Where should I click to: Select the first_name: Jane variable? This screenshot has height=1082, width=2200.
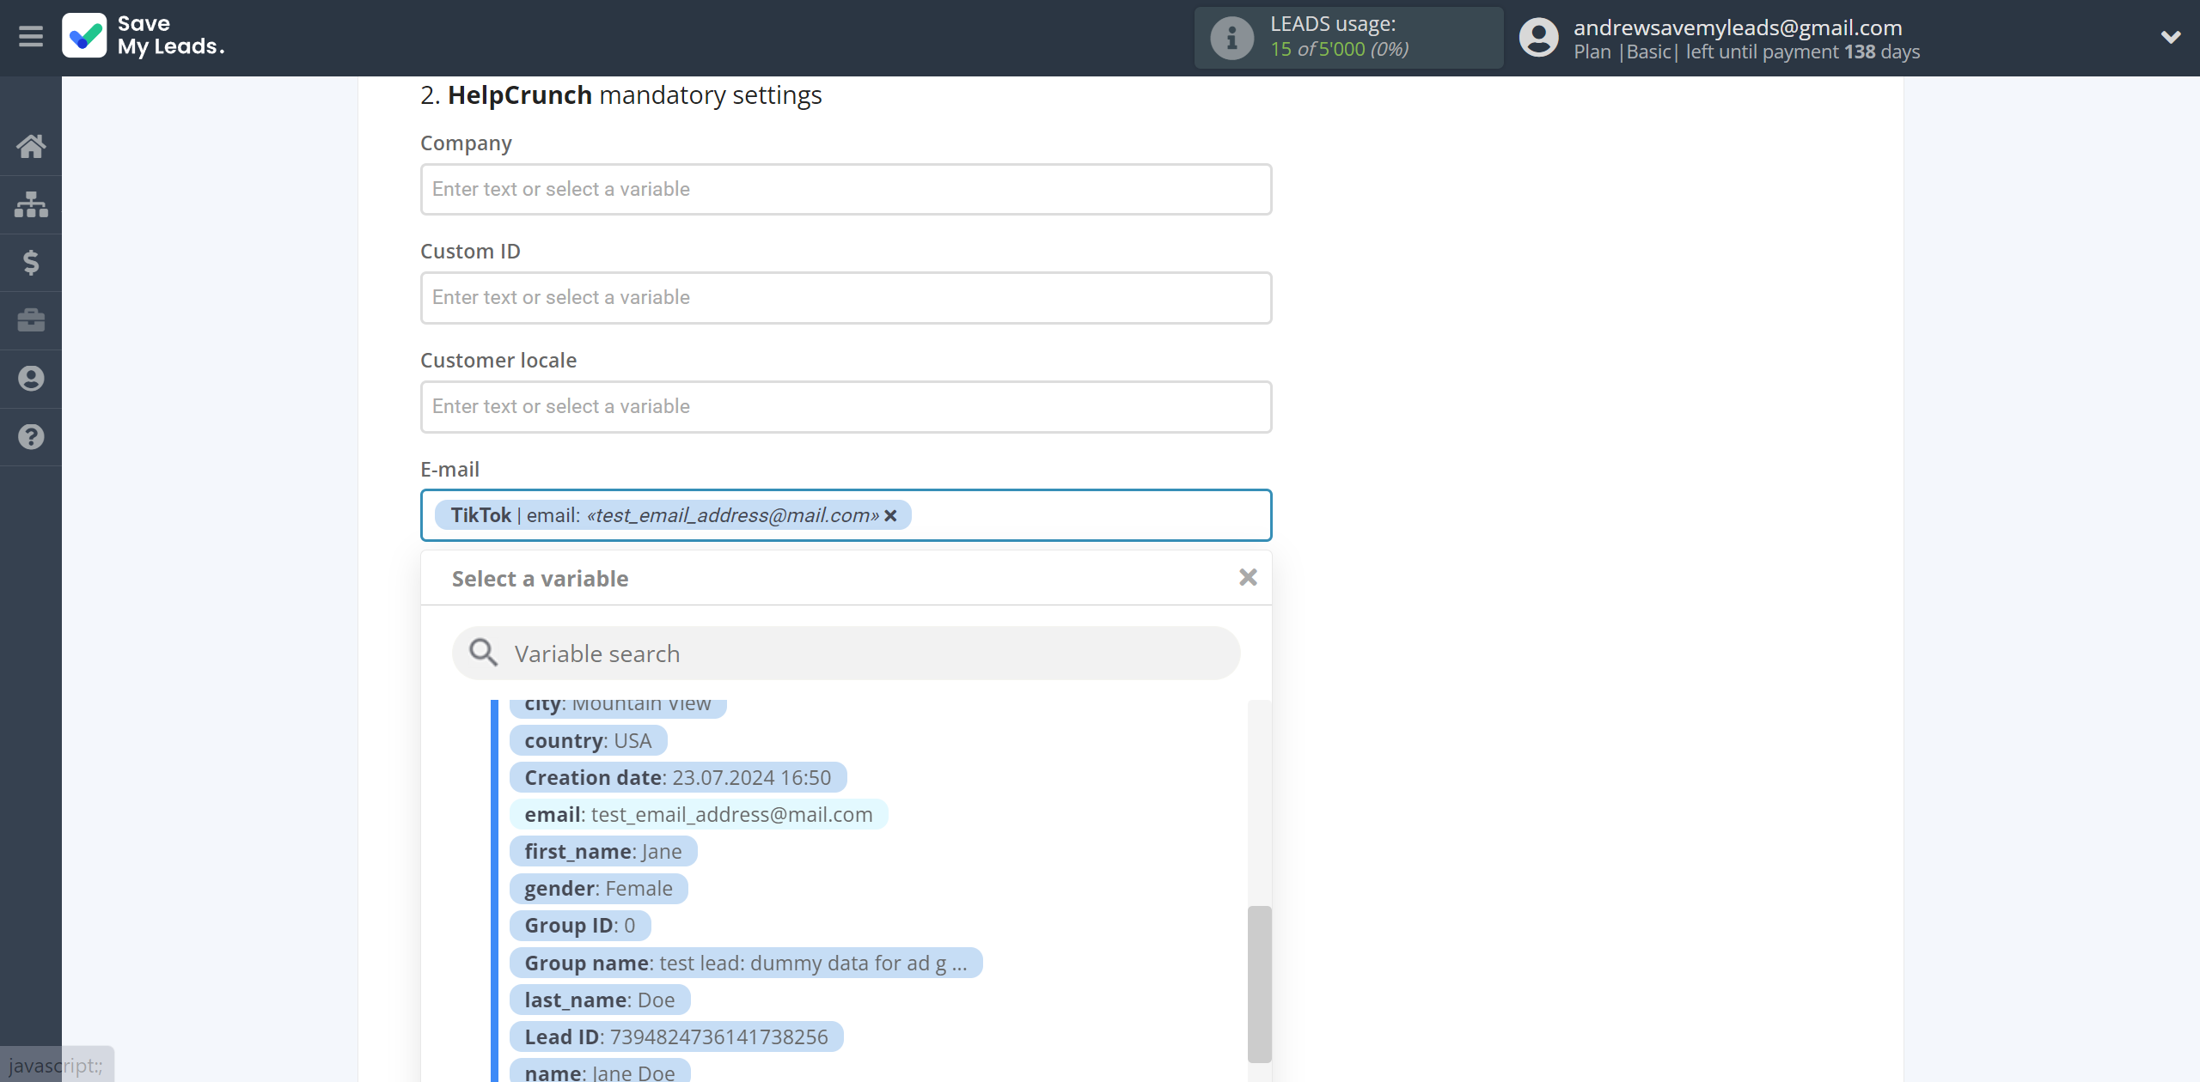[602, 851]
